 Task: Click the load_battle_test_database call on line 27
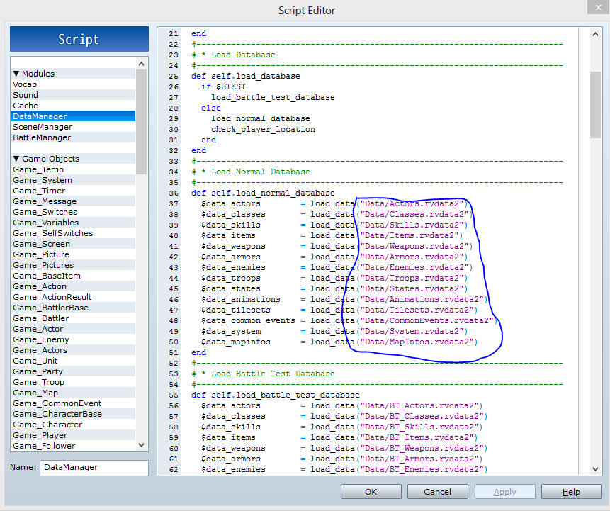click(273, 97)
